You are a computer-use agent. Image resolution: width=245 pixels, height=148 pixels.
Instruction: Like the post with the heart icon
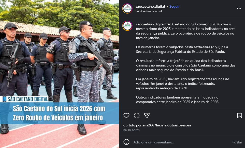(x=126, y=116)
